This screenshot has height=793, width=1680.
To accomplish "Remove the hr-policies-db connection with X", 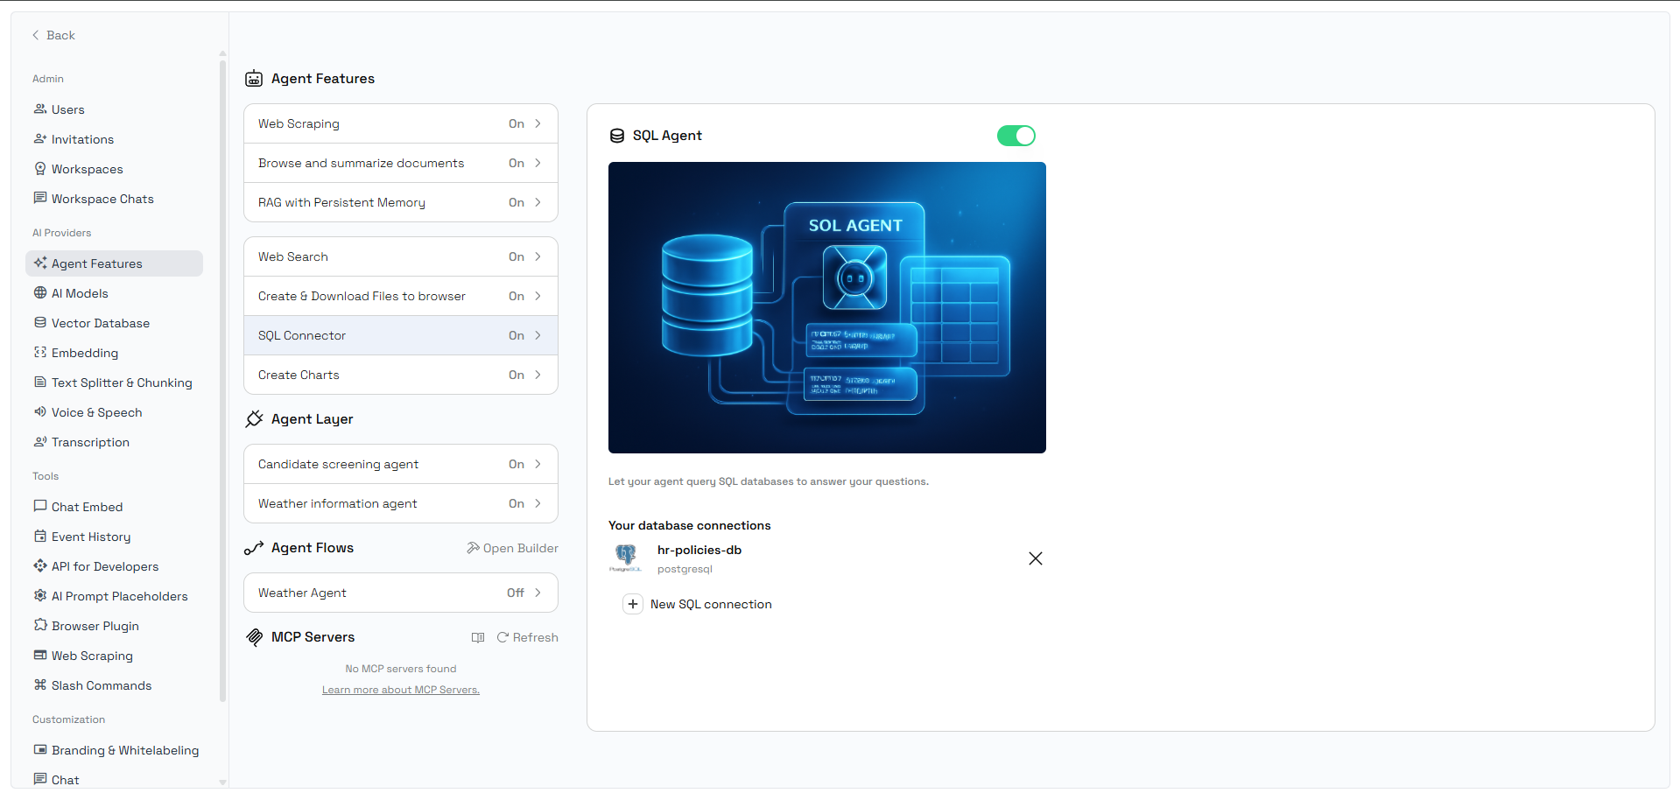I will (x=1035, y=558).
